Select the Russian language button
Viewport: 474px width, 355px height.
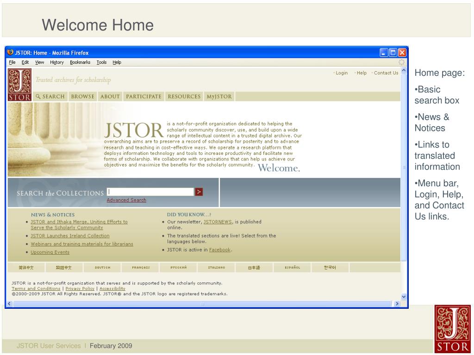pos(178,268)
